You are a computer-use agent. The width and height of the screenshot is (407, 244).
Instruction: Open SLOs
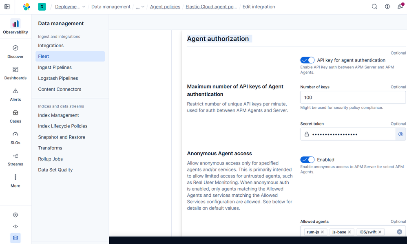point(15,138)
